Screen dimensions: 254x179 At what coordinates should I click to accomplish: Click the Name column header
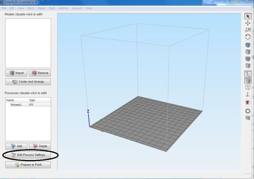click(10, 100)
